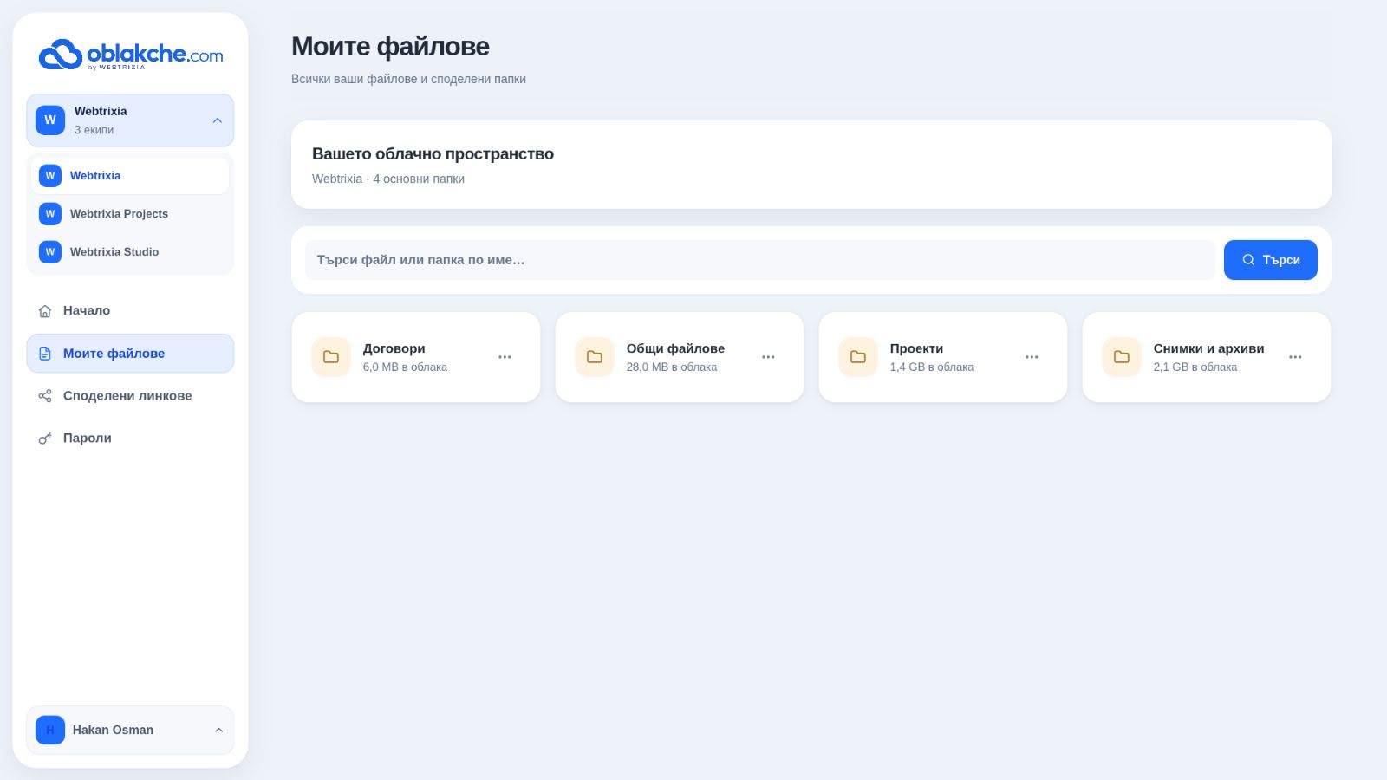
Task: Click the '3 екипи' label
Action: 94,130
